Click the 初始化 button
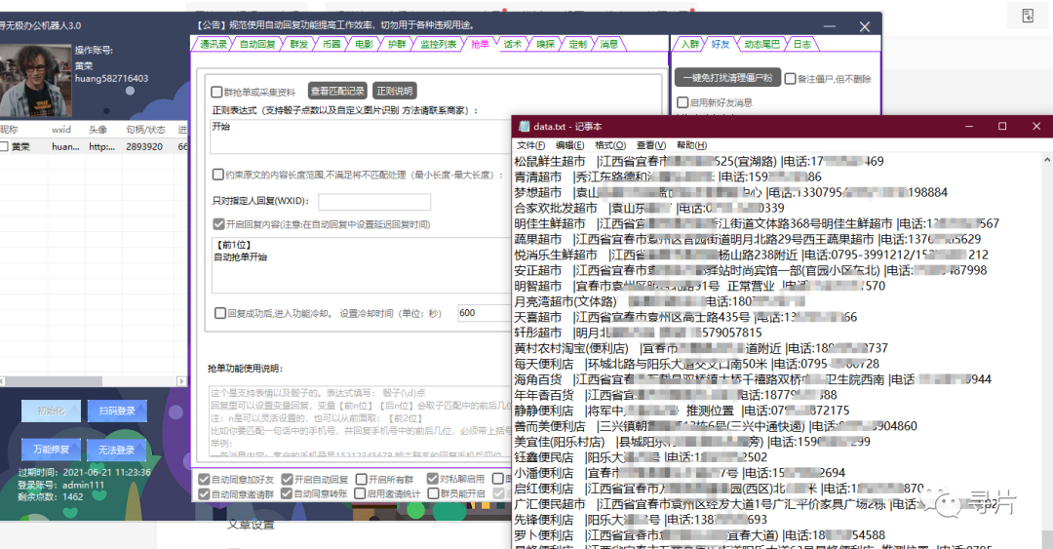The height and width of the screenshot is (549, 1053). (51, 411)
